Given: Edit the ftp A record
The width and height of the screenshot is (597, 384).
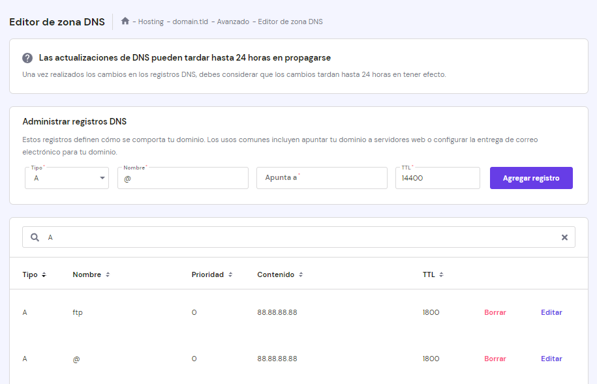Looking at the screenshot, I should (551, 312).
